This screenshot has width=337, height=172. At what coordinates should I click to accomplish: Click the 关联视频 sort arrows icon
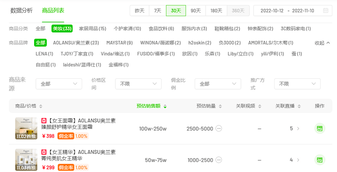258,106
